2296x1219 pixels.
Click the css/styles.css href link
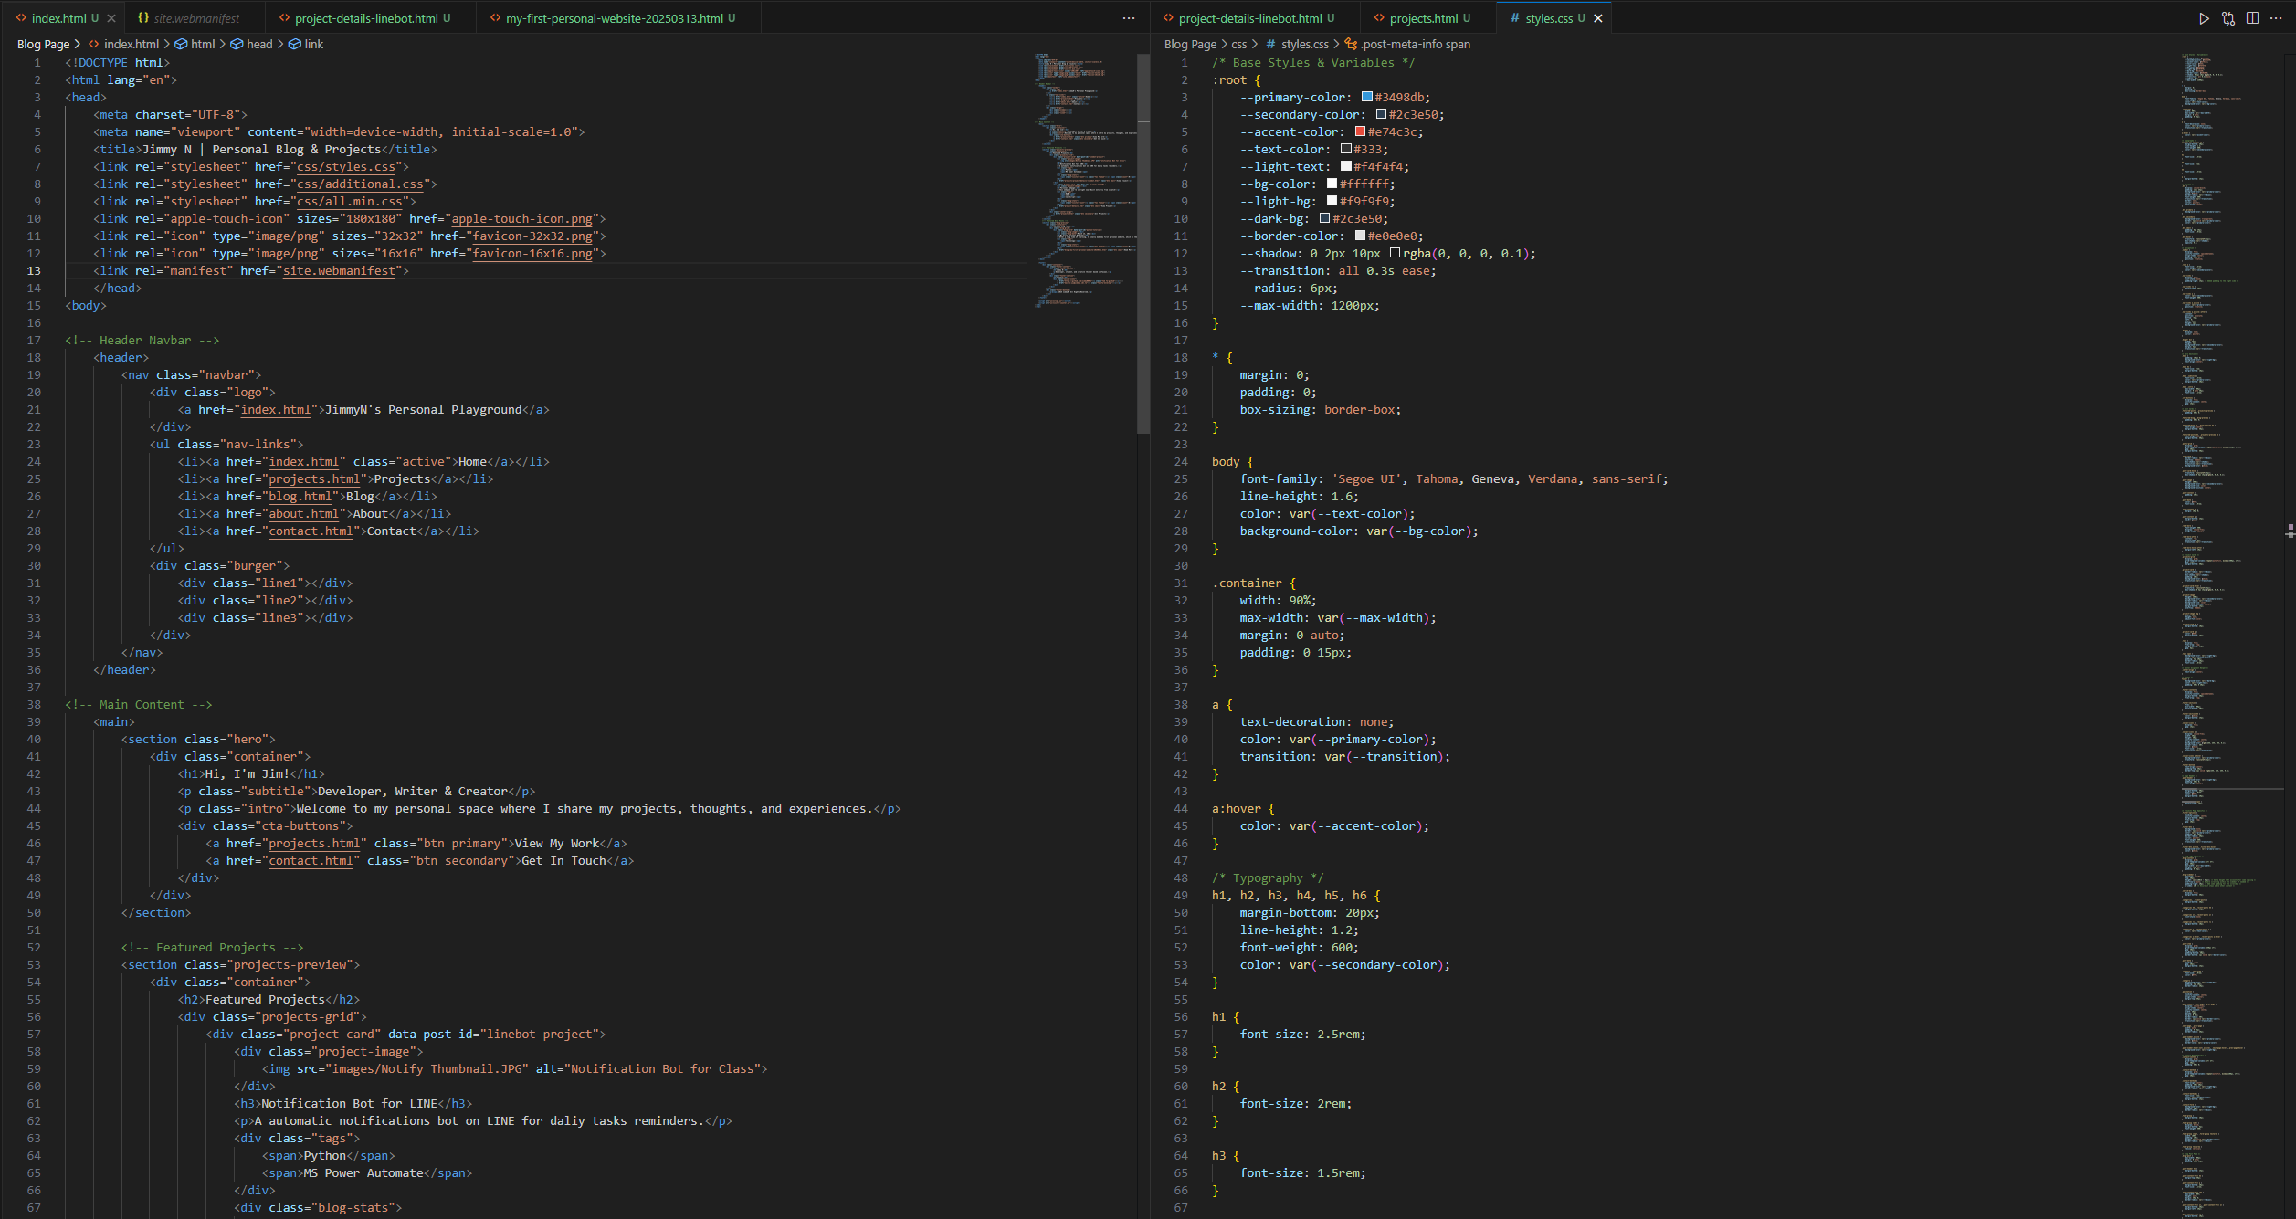346,167
